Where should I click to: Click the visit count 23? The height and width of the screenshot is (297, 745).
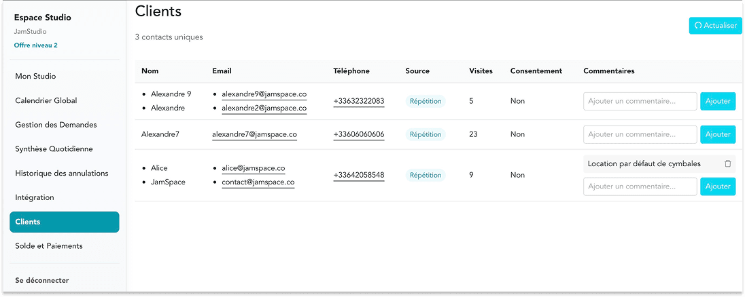tap(473, 134)
